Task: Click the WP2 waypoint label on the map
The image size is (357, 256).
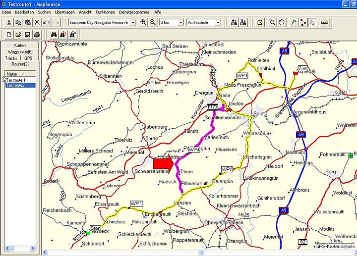Action: click(227, 169)
